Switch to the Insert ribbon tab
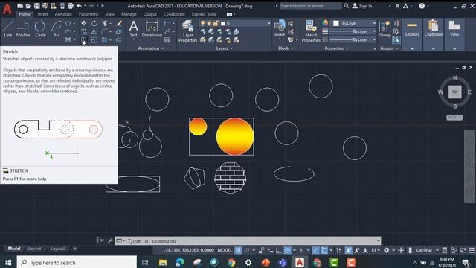Screen dimensions: 476x268 click(42, 14)
